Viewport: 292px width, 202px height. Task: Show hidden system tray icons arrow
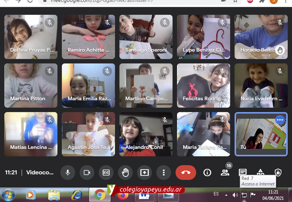(x=227, y=195)
